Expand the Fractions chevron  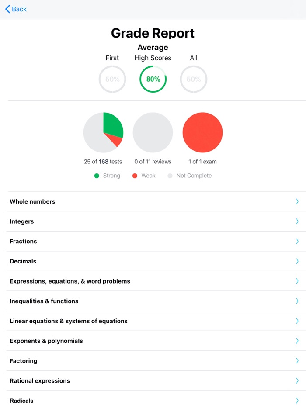click(297, 241)
